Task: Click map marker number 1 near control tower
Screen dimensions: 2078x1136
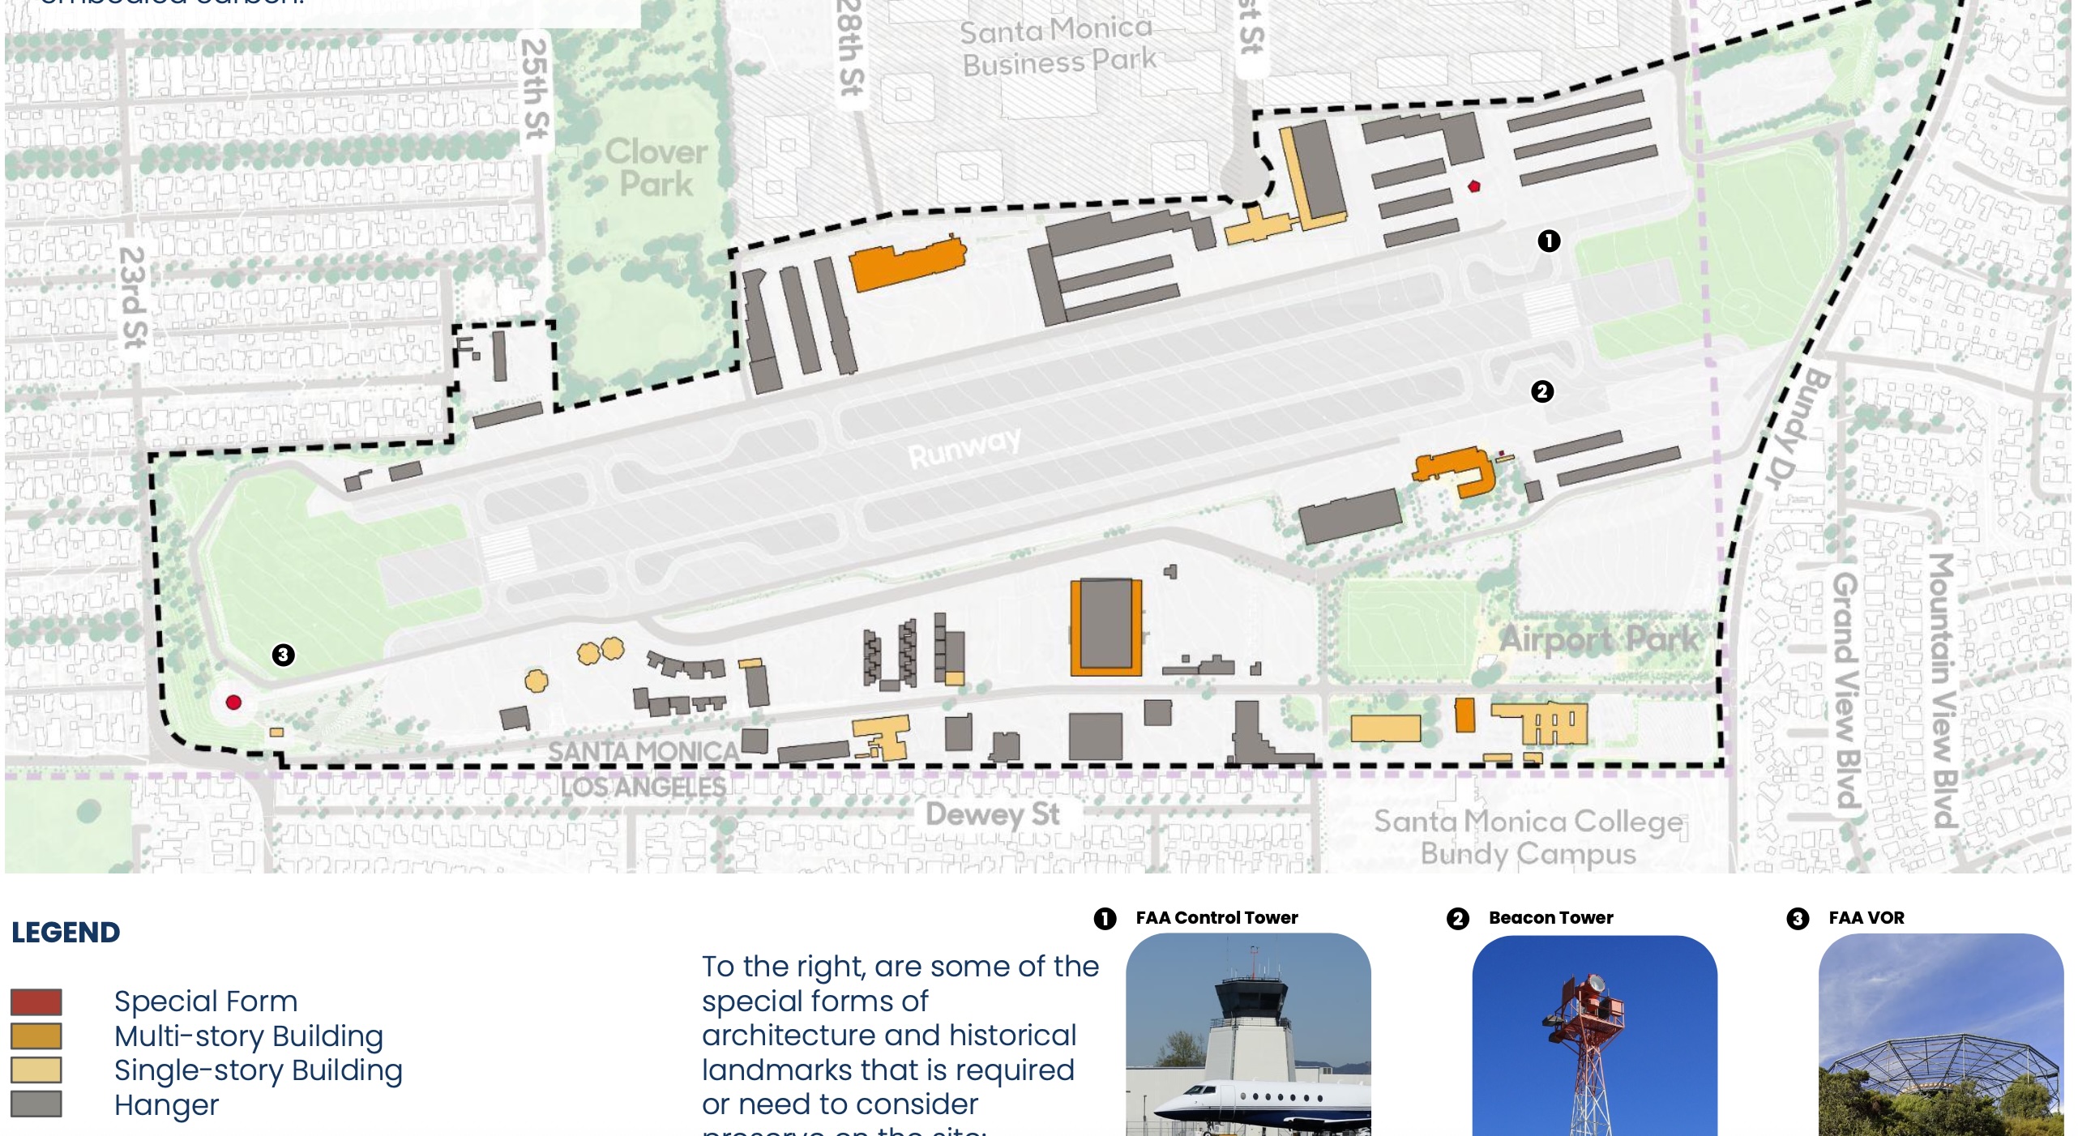Action: click(x=1548, y=241)
